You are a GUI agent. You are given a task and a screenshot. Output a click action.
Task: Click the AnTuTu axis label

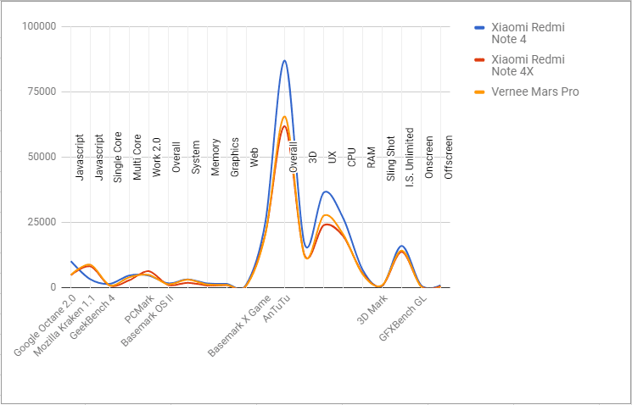click(x=276, y=308)
